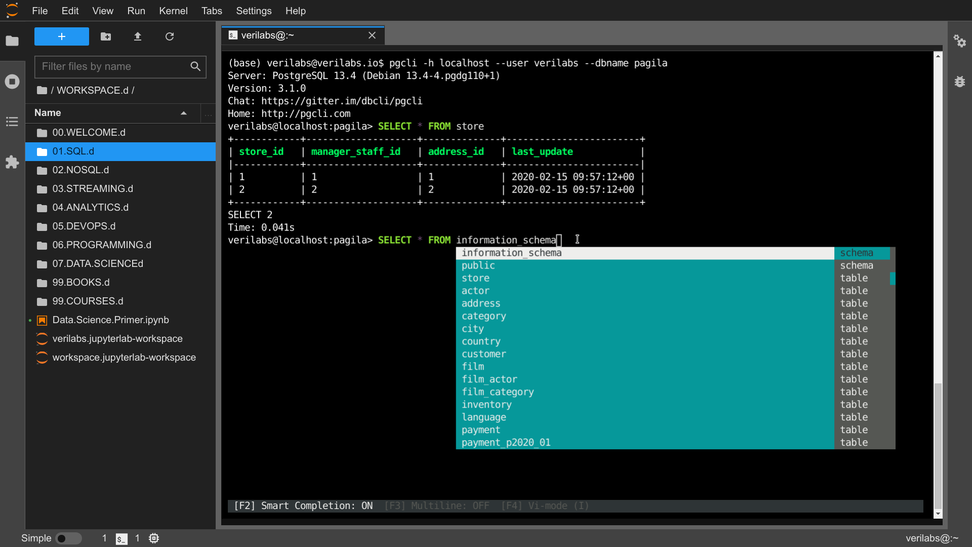Viewport: 972px width, 547px height.
Task: Click the notebook icon beside Data.Science.Primer.ipynb
Action: click(x=42, y=320)
